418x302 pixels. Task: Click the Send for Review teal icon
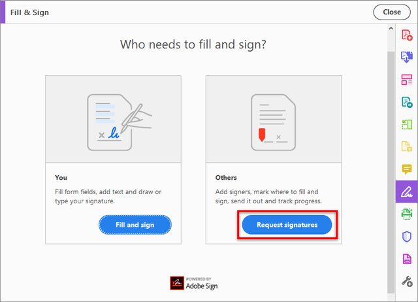tap(407, 102)
